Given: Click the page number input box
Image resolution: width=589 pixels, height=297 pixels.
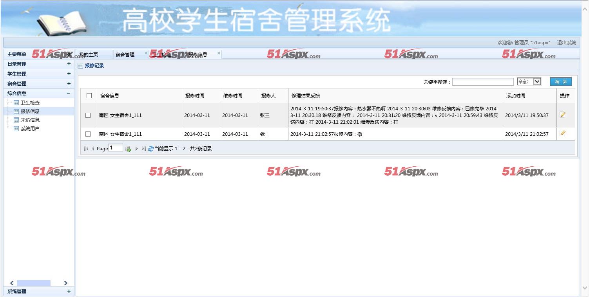Looking at the screenshot, I should (x=116, y=148).
